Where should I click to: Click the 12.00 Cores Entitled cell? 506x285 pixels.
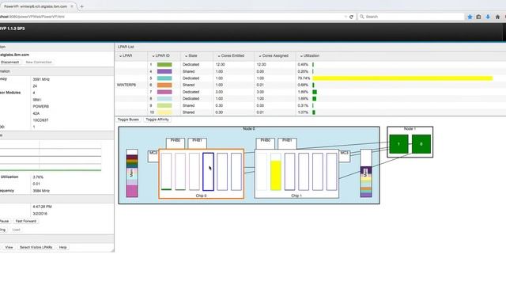pyautogui.click(x=220, y=65)
